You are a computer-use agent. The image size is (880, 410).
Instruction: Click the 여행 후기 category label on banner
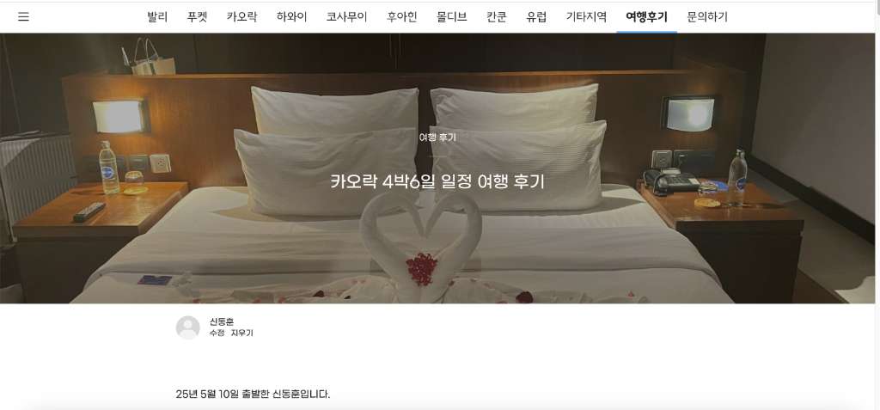point(437,138)
